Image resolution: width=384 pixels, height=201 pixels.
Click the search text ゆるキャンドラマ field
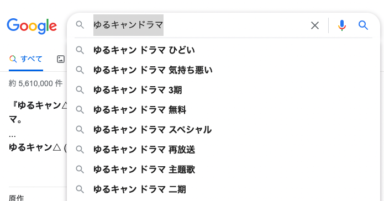point(128,25)
